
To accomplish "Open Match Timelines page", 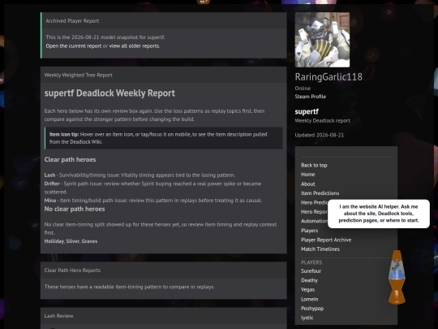I will tap(320, 249).
